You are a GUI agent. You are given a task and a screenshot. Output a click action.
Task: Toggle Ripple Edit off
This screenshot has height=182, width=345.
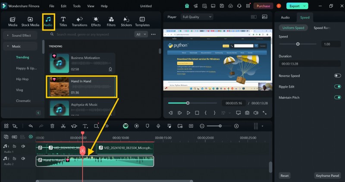pyautogui.click(x=337, y=87)
